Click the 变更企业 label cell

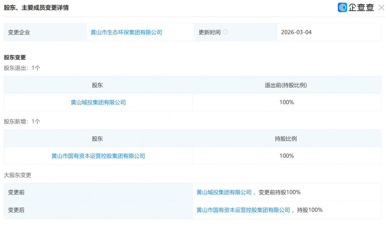[x=45, y=32]
